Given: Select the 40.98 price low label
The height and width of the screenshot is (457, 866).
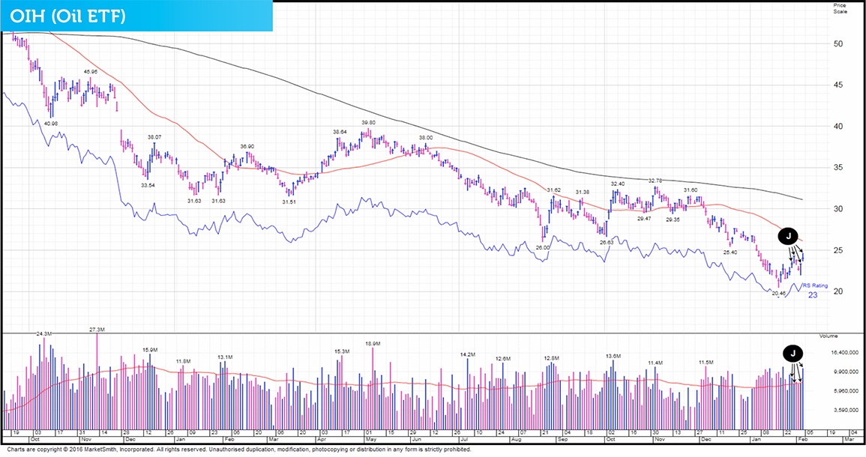Looking at the screenshot, I should pos(51,124).
